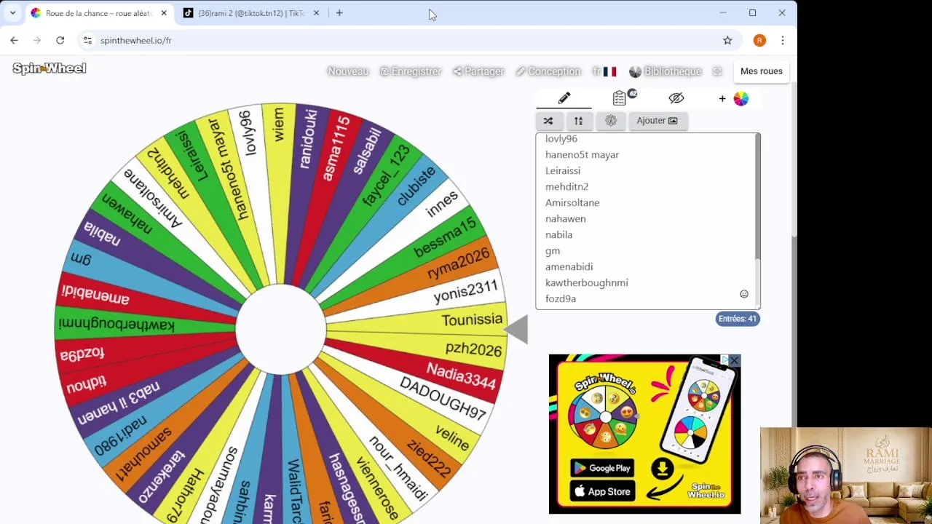
Task: Bookmark this page with star
Action: 727,41
